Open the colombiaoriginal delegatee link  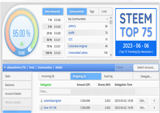(x=52, y=101)
